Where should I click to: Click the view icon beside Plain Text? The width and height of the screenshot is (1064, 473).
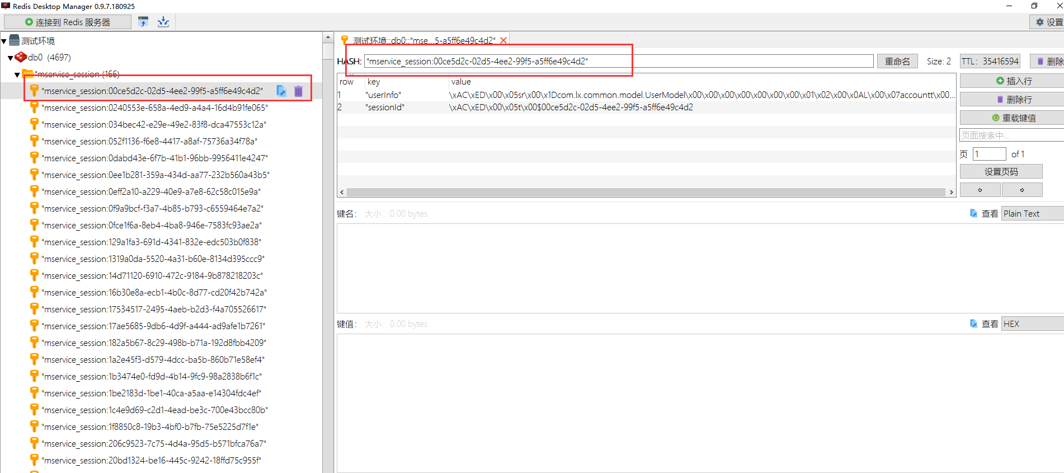coord(974,213)
